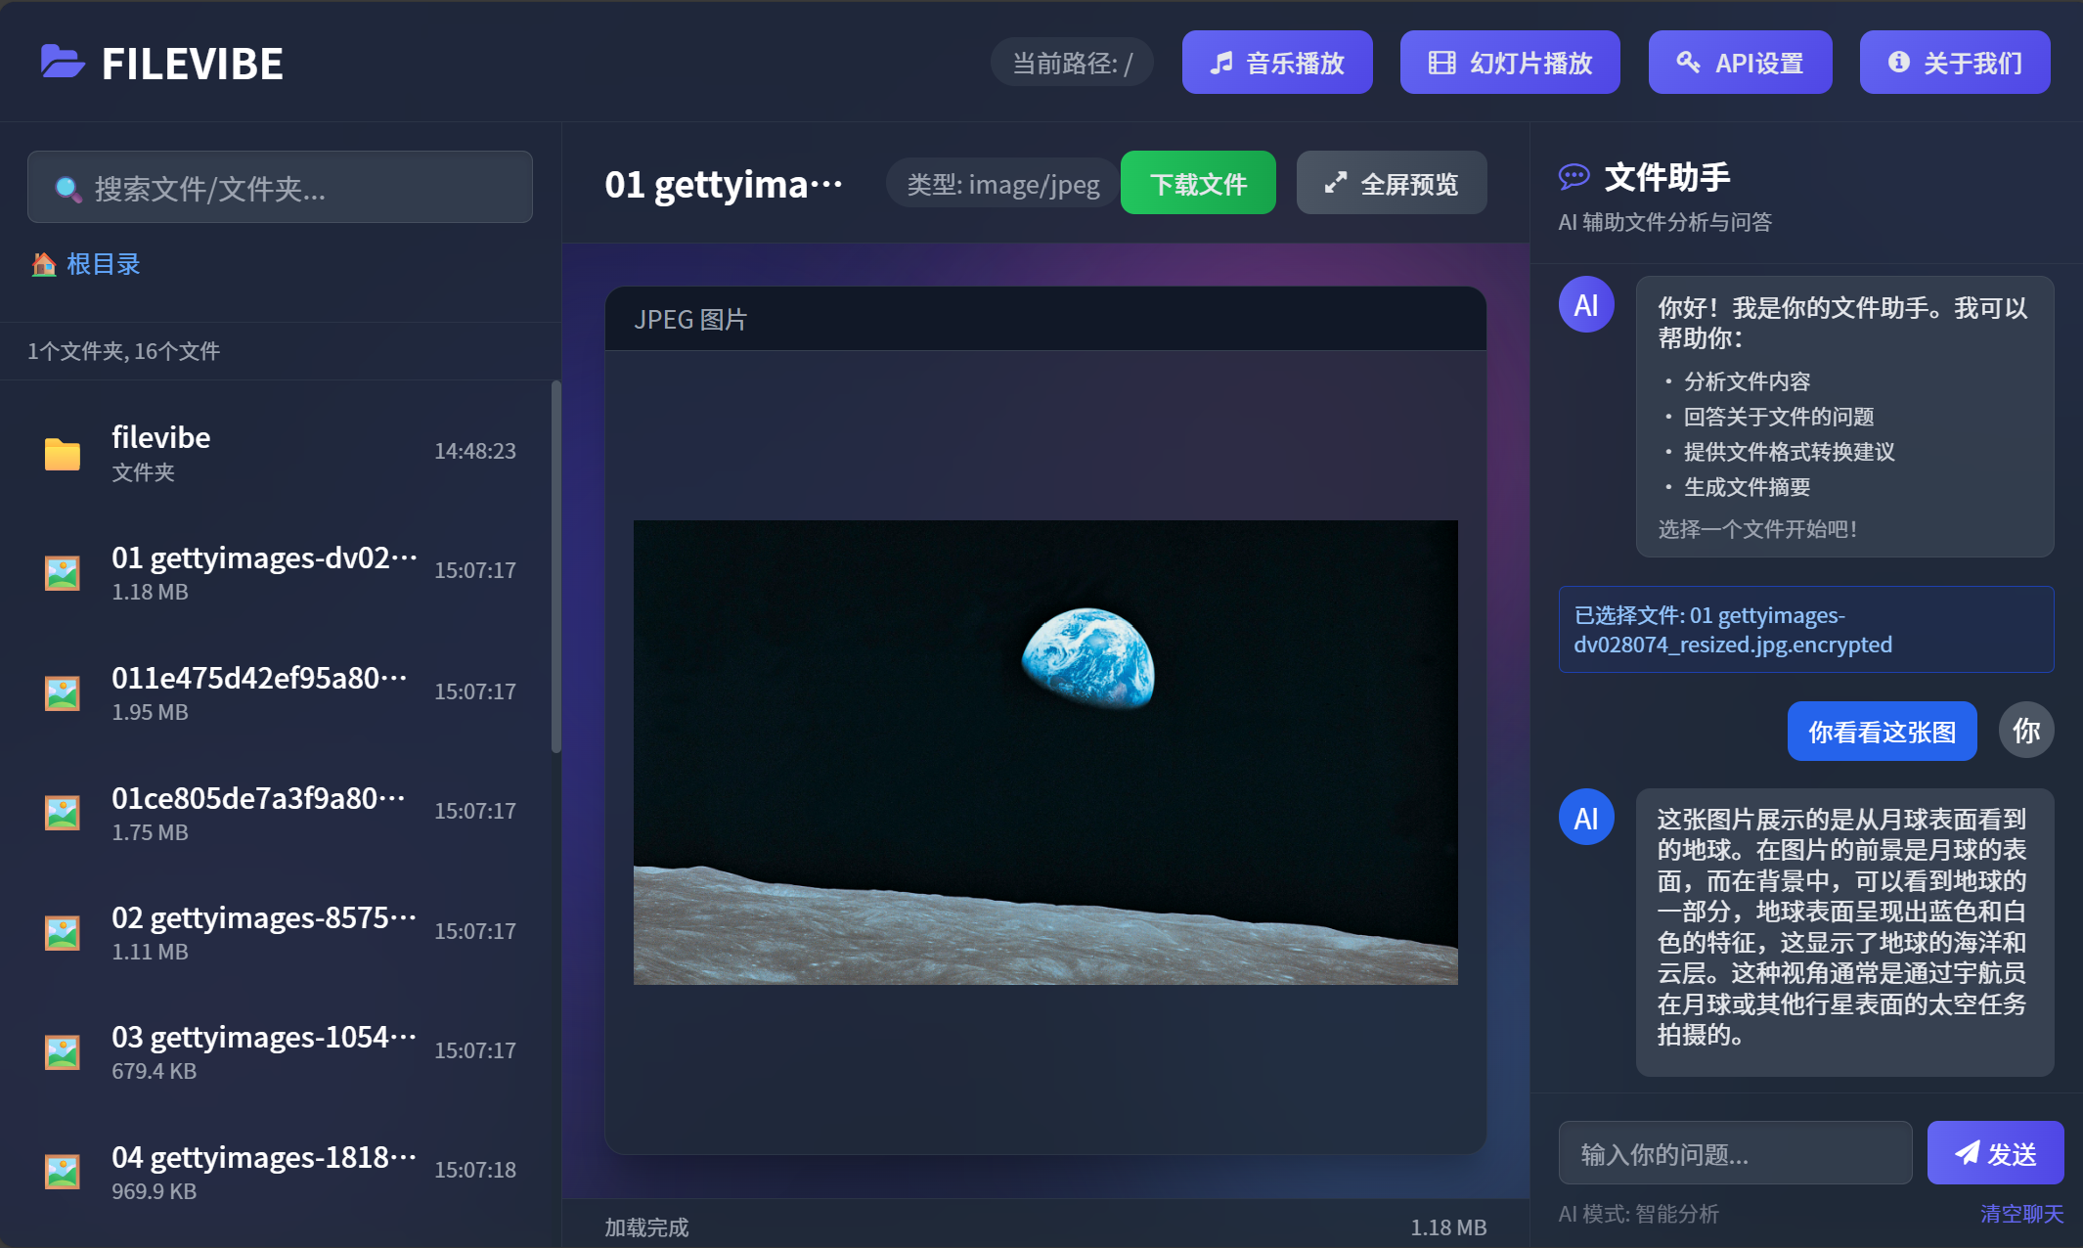Click the FILEVIBE folder logo icon

[x=63, y=63]
